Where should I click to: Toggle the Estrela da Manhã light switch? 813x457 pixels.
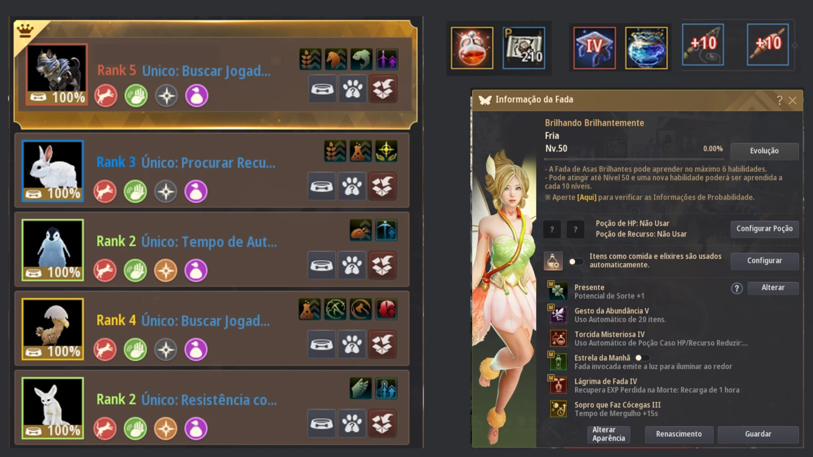pyautogui.click(x=642, y=358)
